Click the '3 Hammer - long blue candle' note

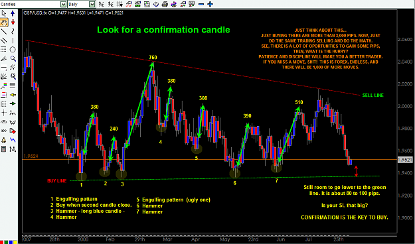pos(88,211)
